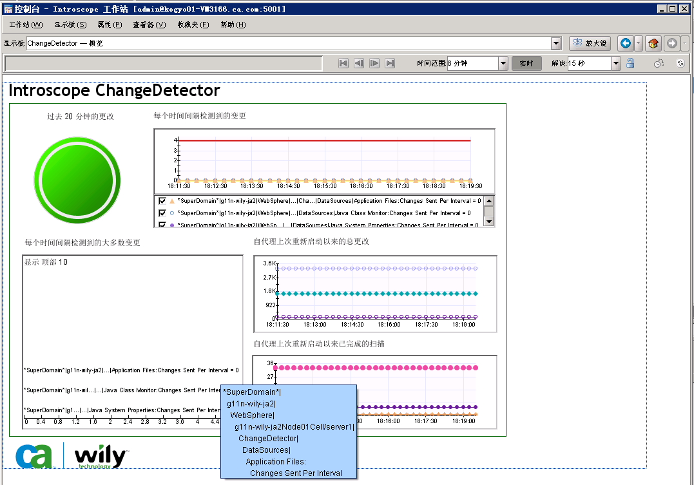The height and width of the screenshot is (485, 694).
Task: Jump to end of time range
Action: (x=390, y=63)
